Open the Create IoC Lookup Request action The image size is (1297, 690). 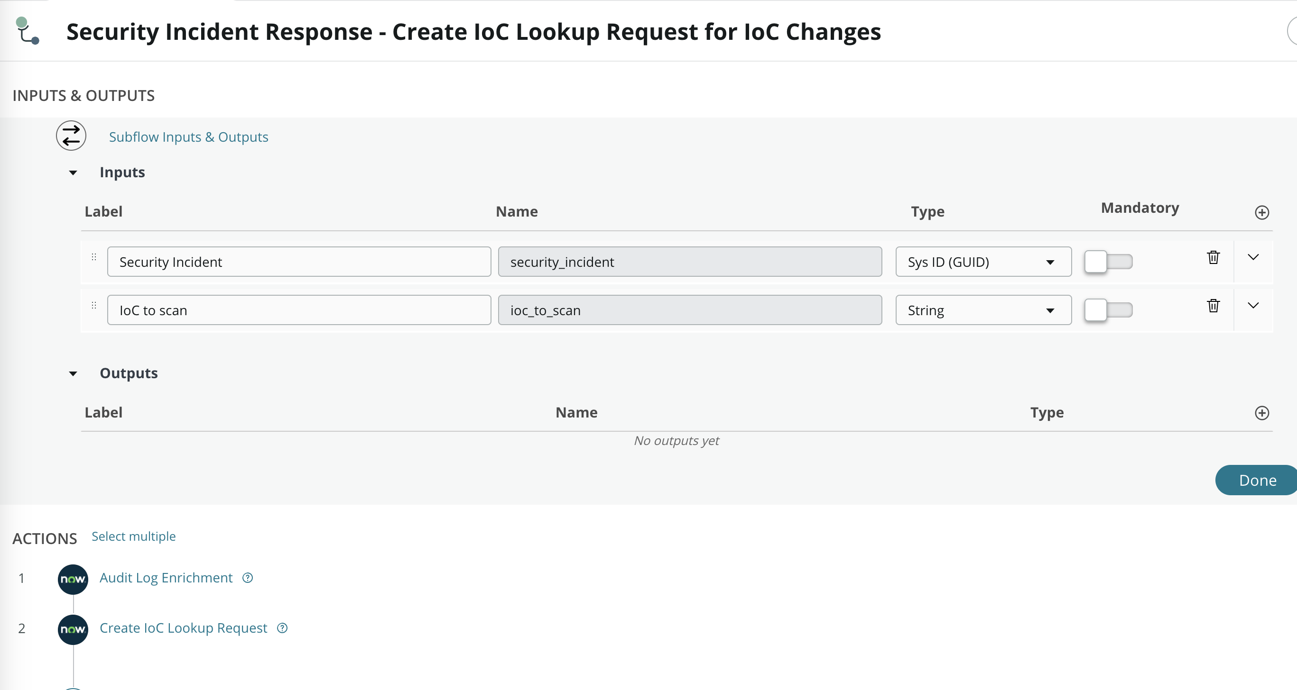[x=183, y=628]
